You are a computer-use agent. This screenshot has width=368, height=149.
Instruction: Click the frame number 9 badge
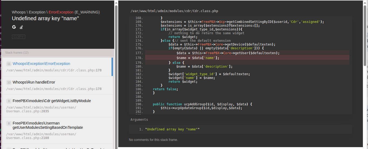[9, 101]
